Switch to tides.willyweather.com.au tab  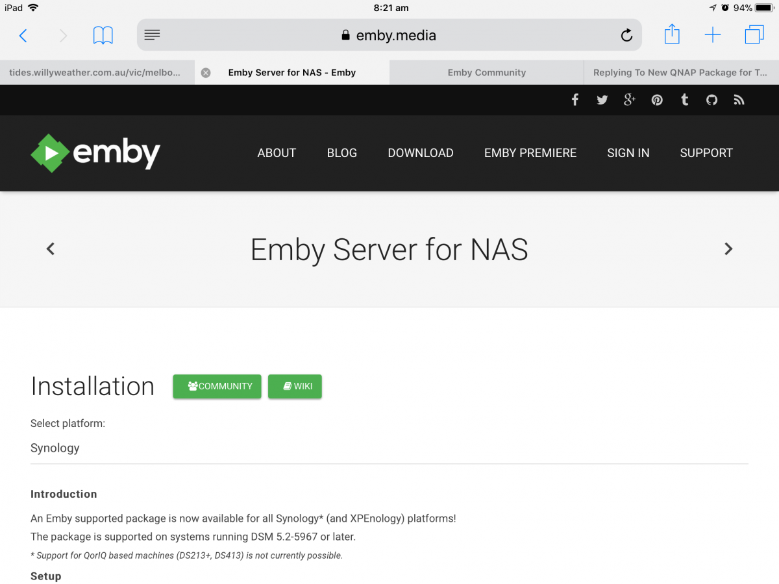coord(97,73)
